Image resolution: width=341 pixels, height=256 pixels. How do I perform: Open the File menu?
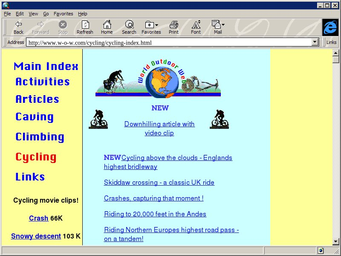pos(7,14)
